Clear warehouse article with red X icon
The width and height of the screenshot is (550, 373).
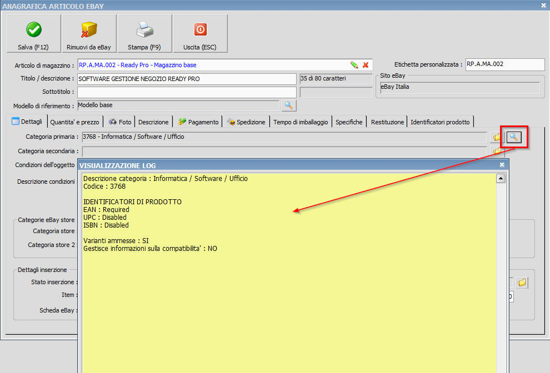(366, 65)
